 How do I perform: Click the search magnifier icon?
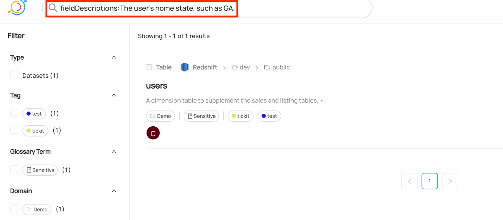(53, 8)
